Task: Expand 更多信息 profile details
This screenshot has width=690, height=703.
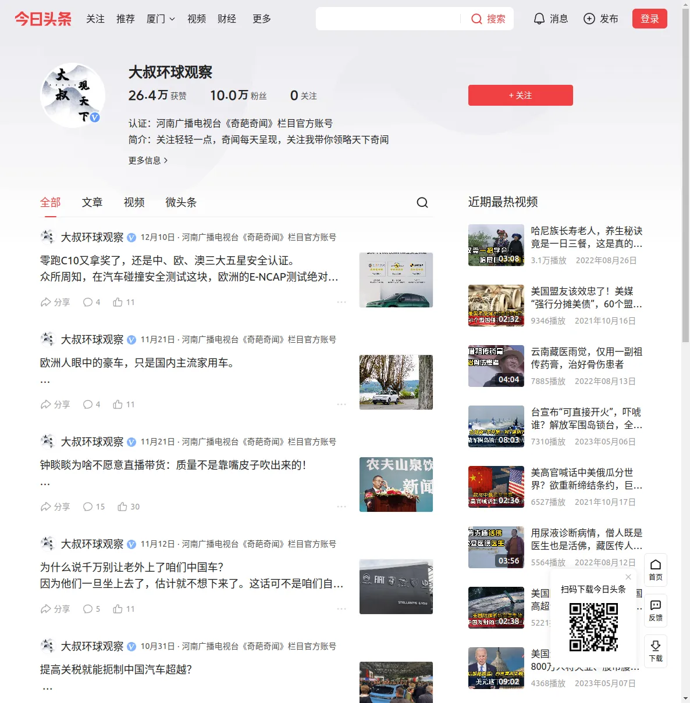Action: tap(148, 160)
